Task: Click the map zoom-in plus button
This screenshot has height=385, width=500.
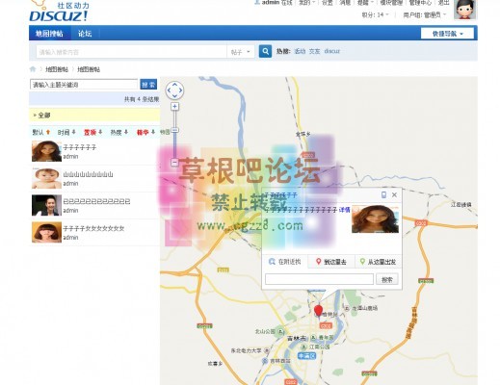Action: click(174, 107)
